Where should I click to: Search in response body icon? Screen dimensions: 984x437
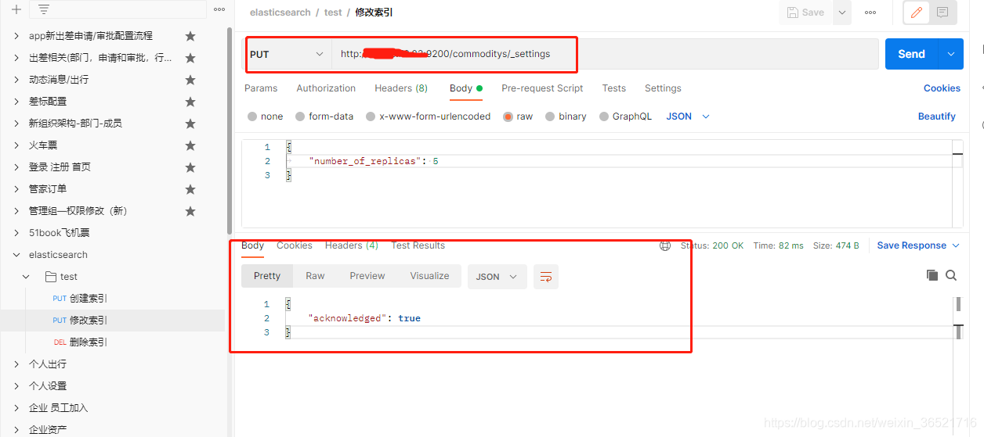[x=951, y=275]
